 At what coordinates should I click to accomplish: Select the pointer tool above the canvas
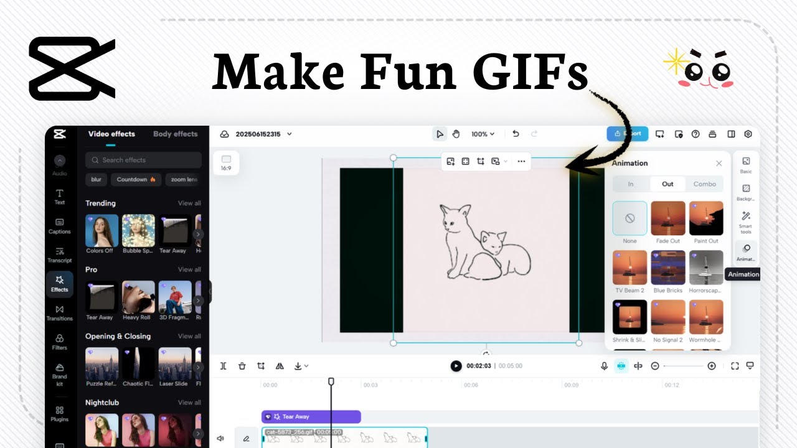click(440, 134)
